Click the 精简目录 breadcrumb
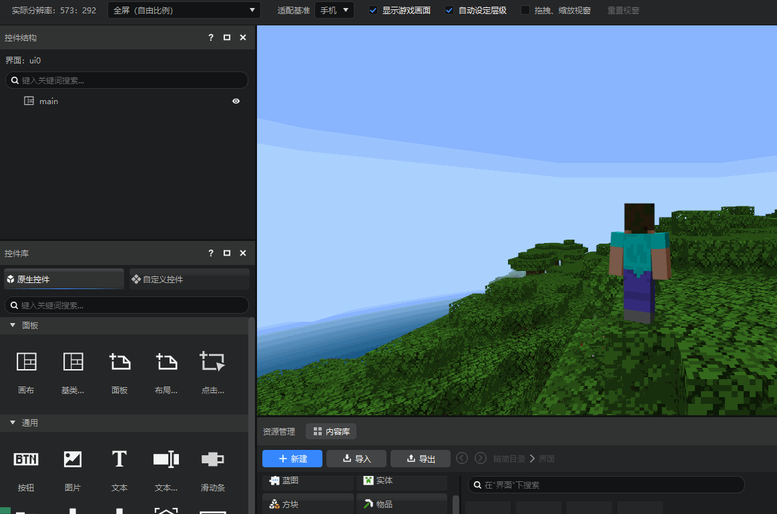777x514 pixels. click(509, 459)
